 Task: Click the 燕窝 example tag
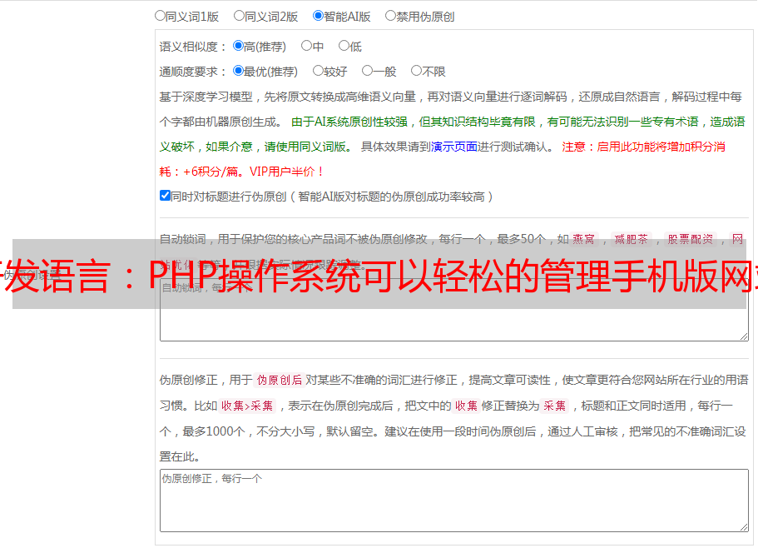click(583, 239)
